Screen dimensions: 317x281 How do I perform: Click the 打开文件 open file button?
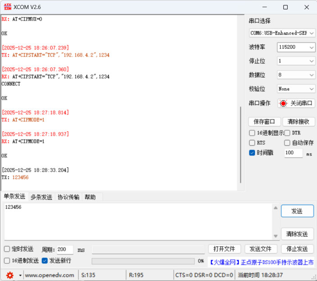224,249
